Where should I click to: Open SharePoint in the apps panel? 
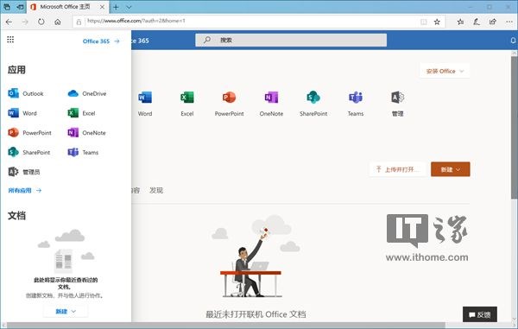tap(29, 152)
